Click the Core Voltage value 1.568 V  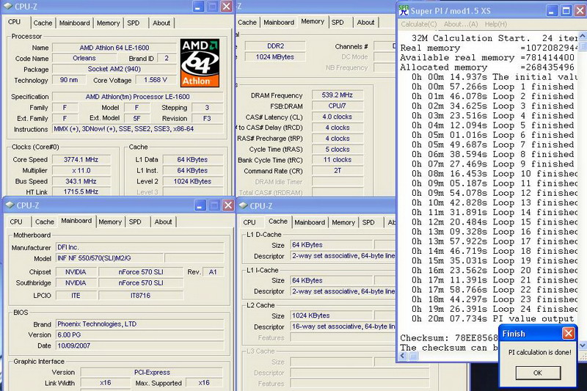point(156,80)
